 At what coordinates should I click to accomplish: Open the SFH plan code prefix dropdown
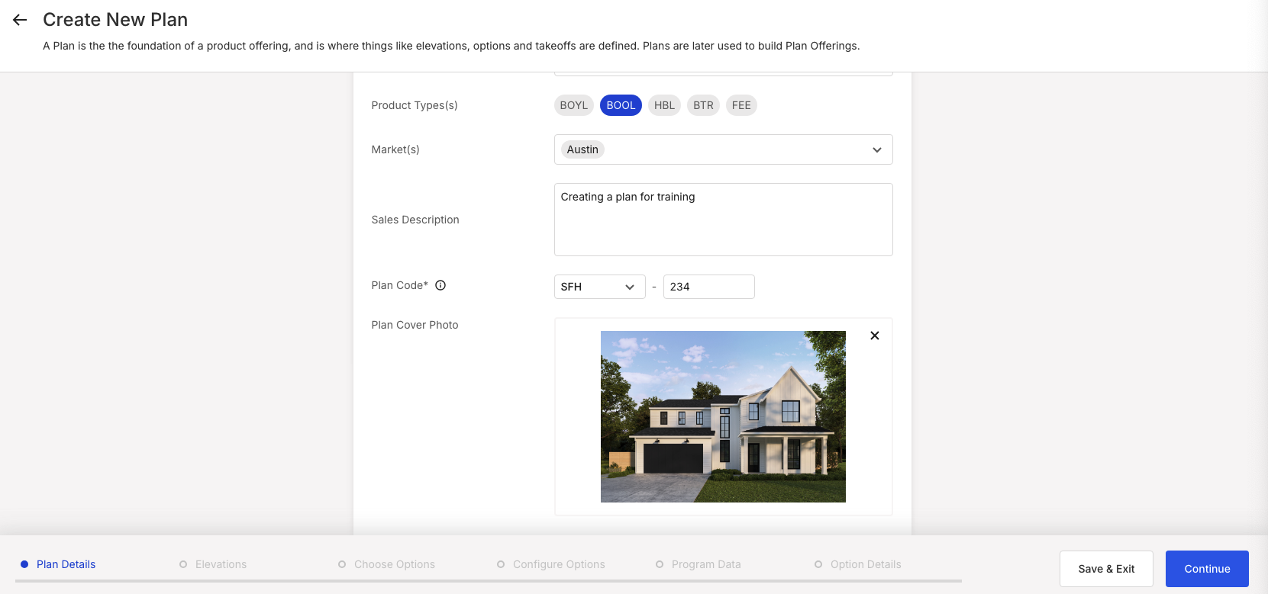(600, 287)
